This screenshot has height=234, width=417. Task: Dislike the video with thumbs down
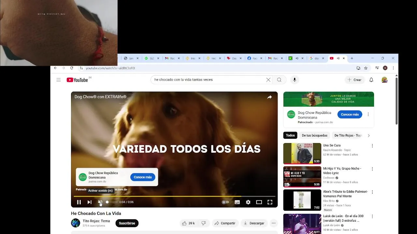204,223
